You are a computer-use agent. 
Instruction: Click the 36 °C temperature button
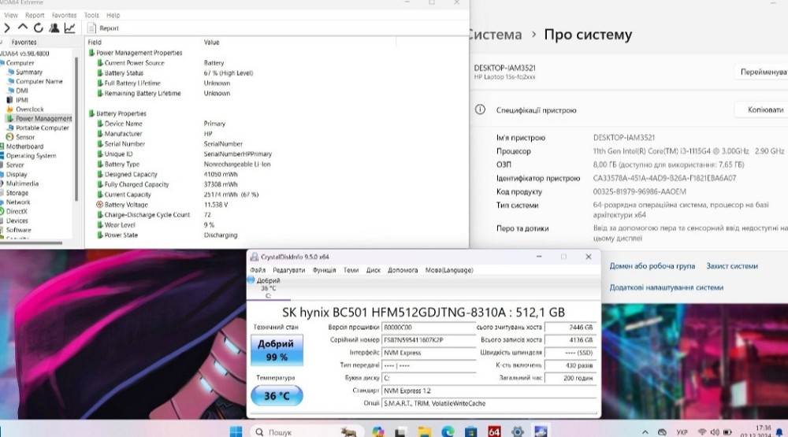[x=277, y=396]
